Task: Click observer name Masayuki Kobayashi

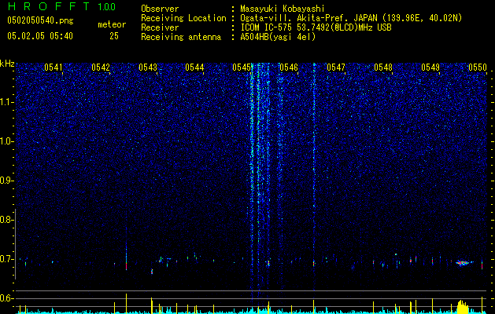Action: pyautogui.click(x=283, y=9)
